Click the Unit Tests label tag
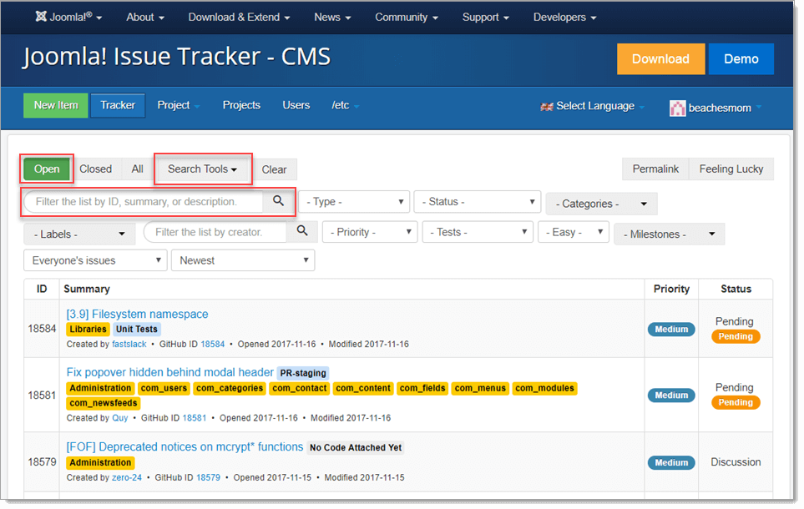 (x=136, y=329)
